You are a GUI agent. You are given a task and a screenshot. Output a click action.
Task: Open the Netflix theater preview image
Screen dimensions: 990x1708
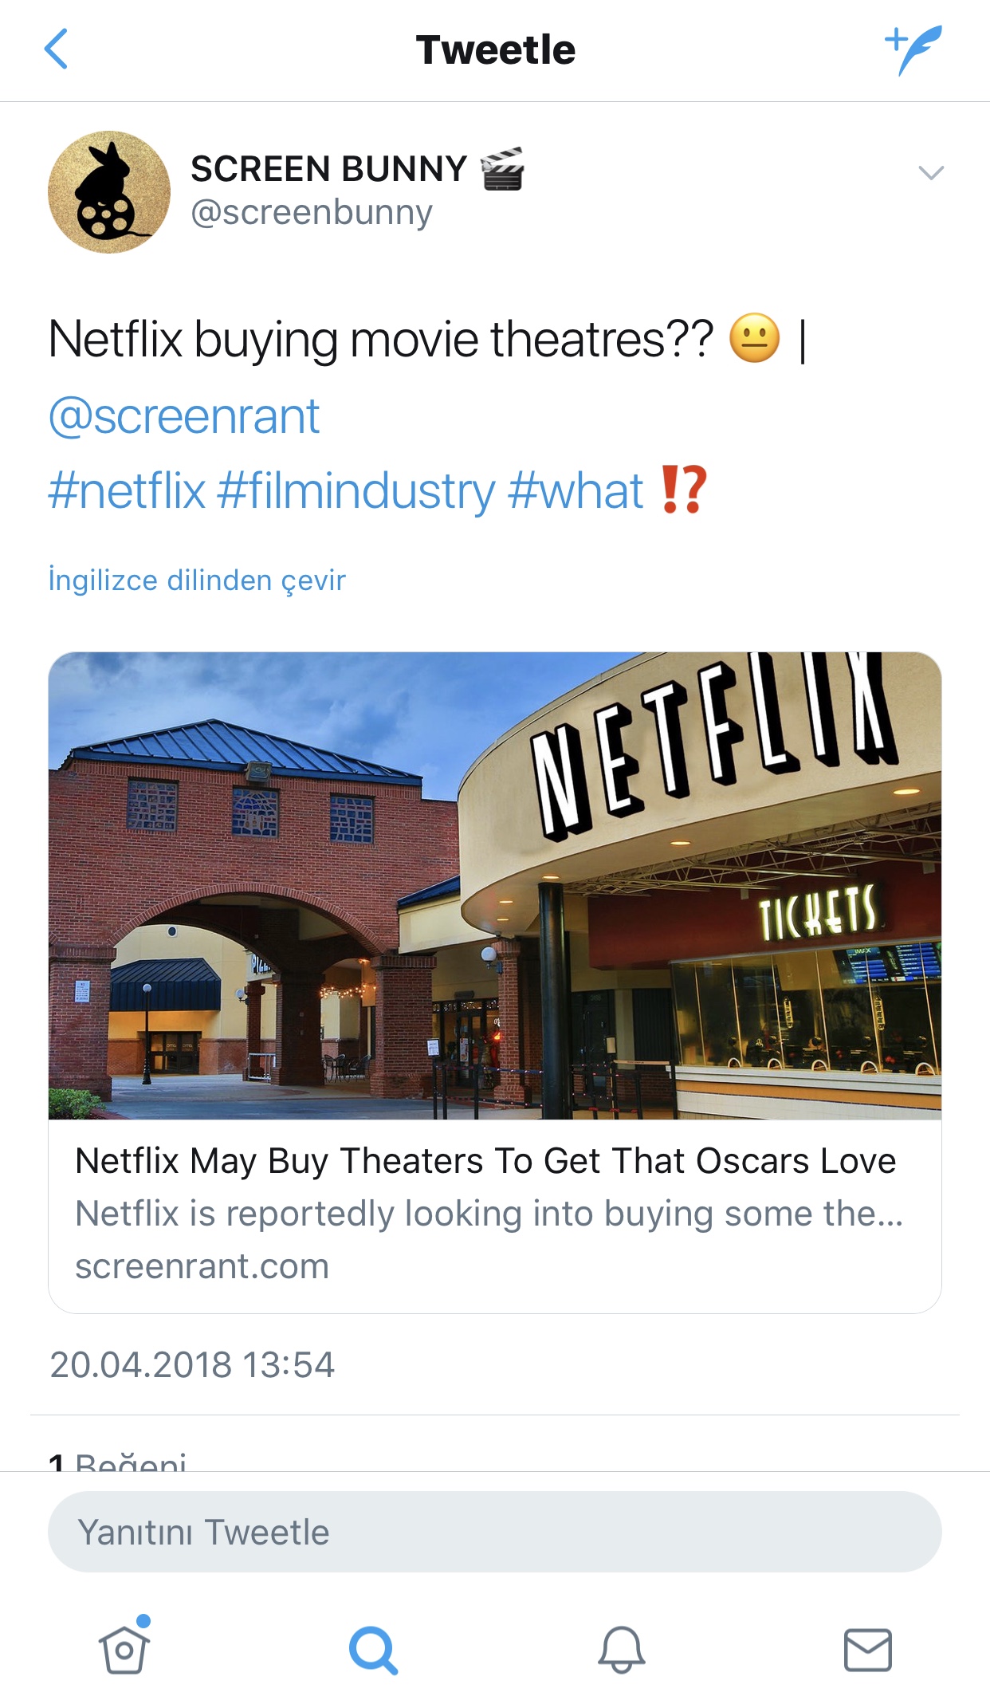coord(494,885)
